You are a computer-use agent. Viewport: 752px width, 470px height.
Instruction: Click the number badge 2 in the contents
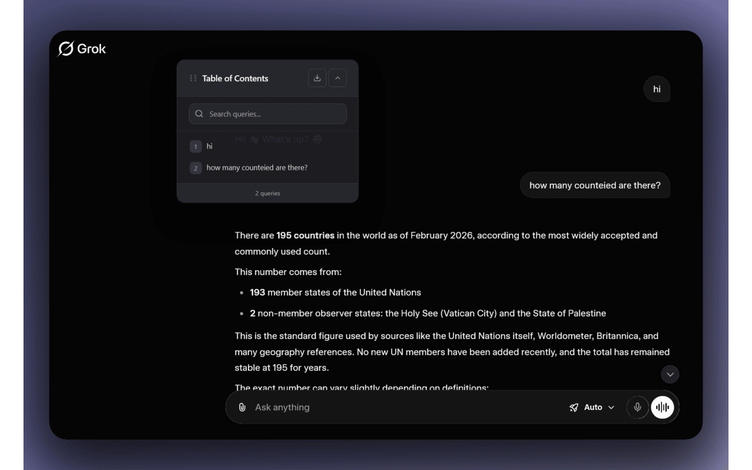click(x=196, y=168)
